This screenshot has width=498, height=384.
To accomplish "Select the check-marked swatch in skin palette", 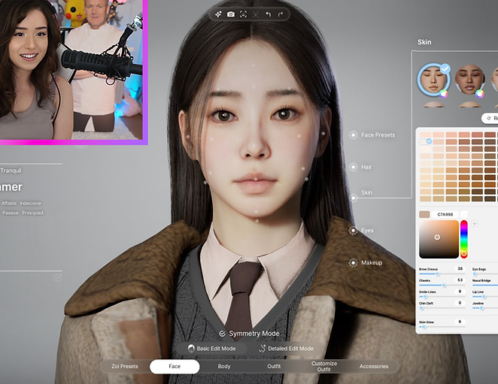I will tap(426, 141).
